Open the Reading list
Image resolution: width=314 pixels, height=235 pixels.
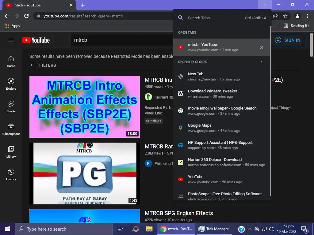click(x=297, y=26)
